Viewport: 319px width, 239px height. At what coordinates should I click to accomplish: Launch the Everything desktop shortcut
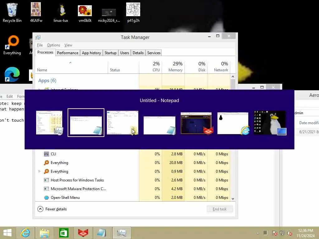12,45
